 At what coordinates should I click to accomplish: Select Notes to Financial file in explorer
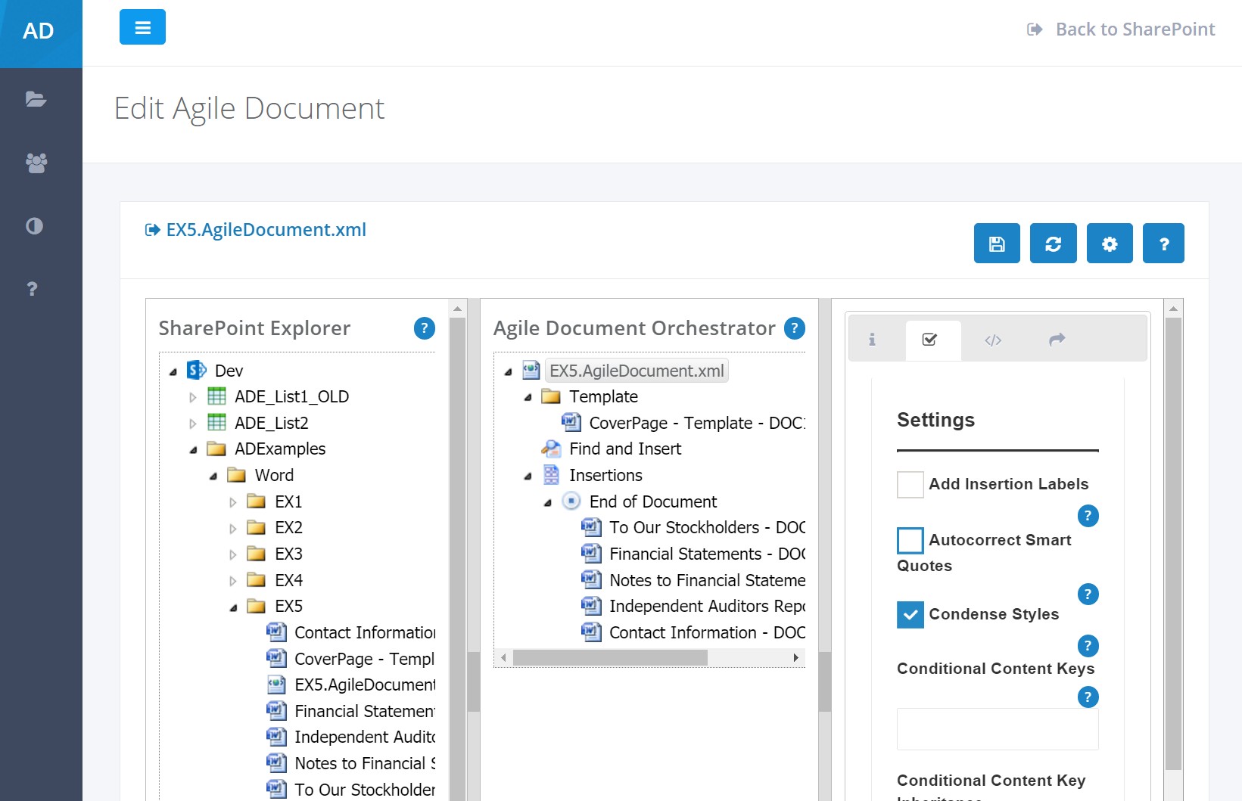[365, 764]
